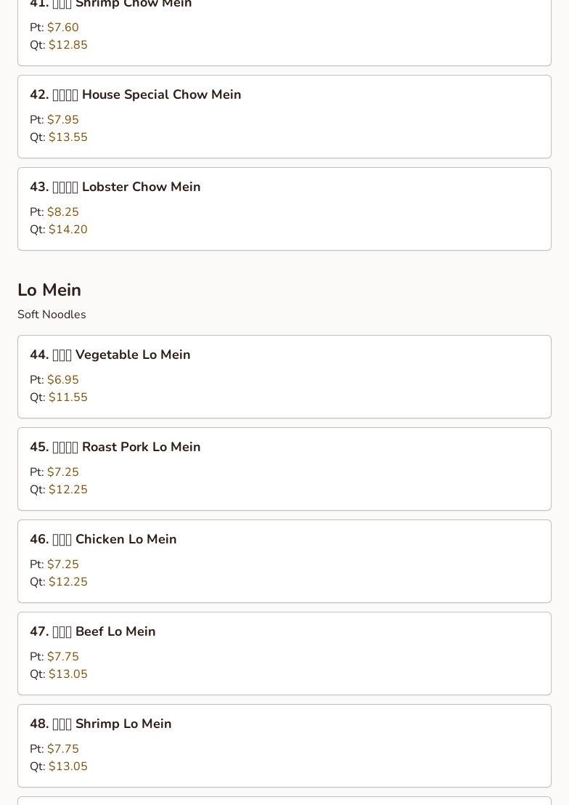Click the Vegetable Lo Mein item title

pyautogui.click(x=110, y=355)
